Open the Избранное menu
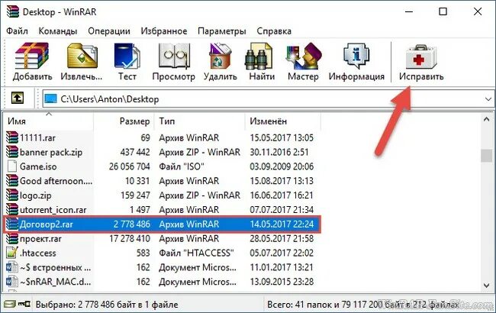Image resolution: width=496 pixels, height=313 pixels. pos(164,31)
